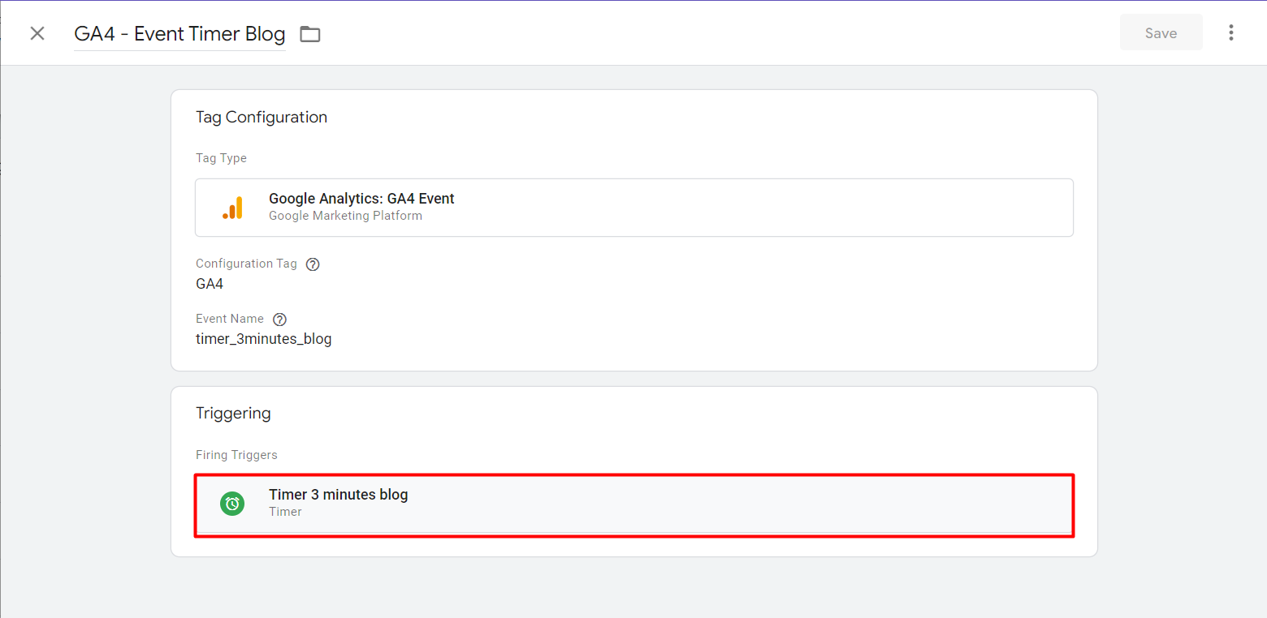Click the Tag Type label
The width and height of the screenshot is (1267, 618).
point(221,158)
